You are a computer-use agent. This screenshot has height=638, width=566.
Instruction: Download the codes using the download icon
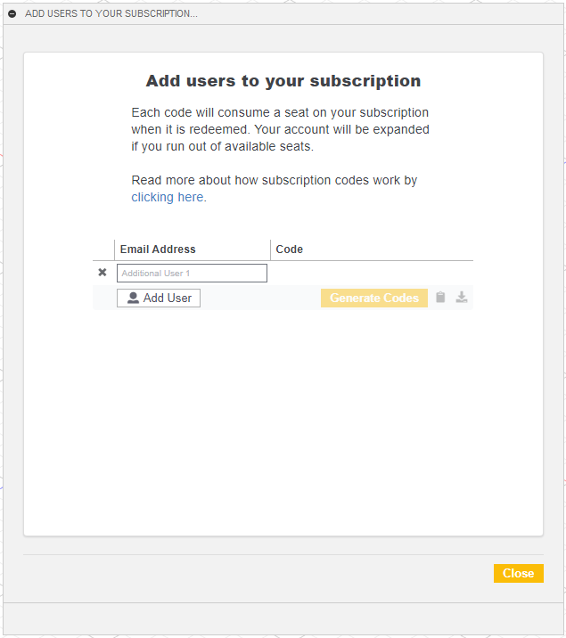click(x=462, y=298)
